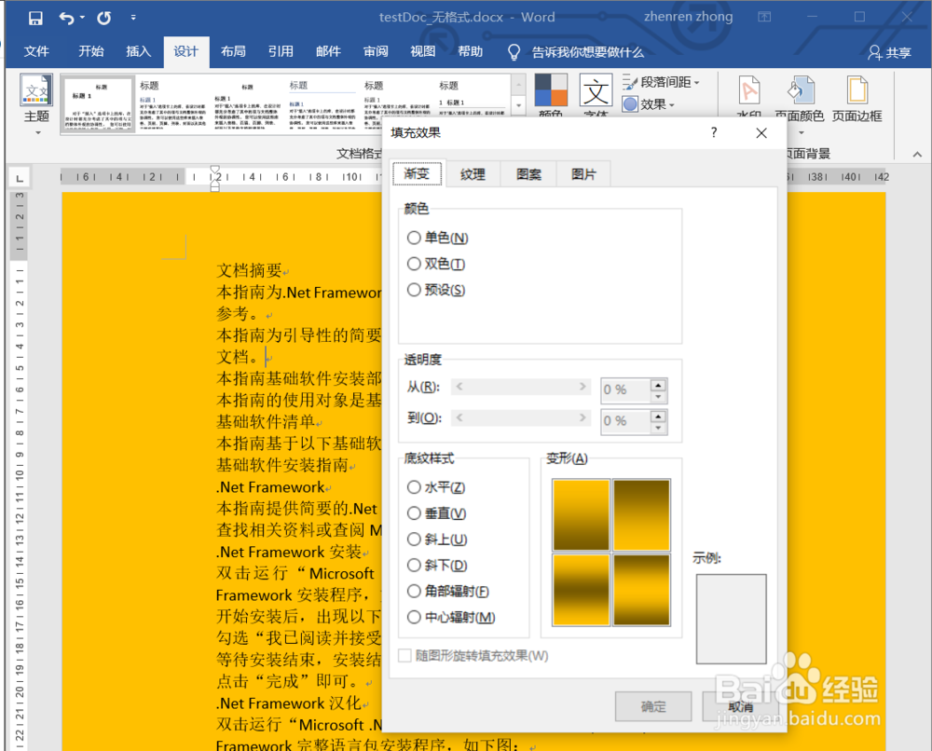Viewport: 932px width, 751px height.
Task: Close the 填充效果 dialog
Action: click(x=761, y=133)
